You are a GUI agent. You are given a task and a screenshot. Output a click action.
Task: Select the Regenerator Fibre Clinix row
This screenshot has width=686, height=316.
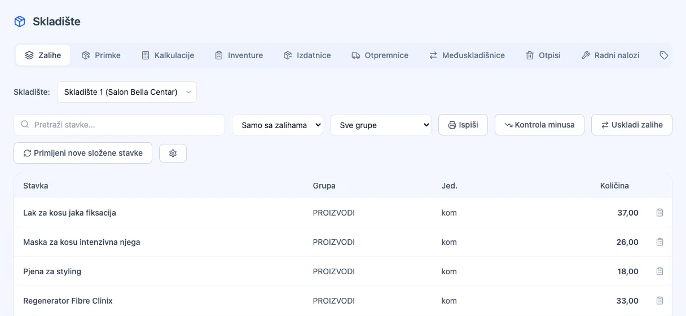[x=343, y=301]
